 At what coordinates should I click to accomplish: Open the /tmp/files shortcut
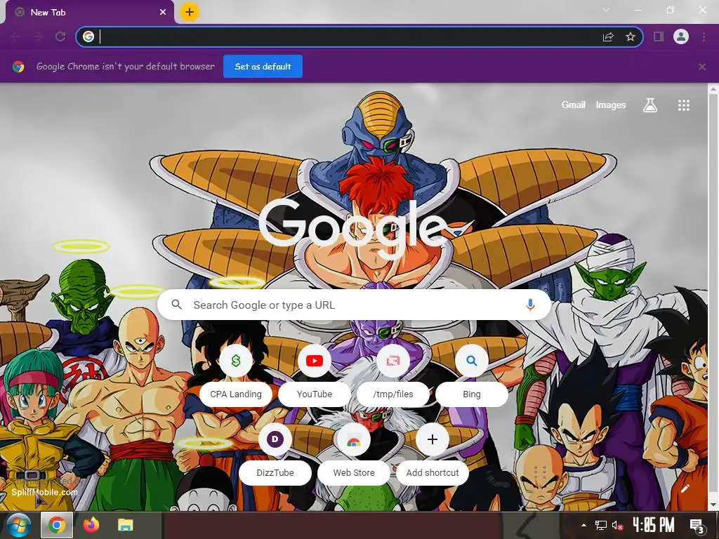click(393, 376)
